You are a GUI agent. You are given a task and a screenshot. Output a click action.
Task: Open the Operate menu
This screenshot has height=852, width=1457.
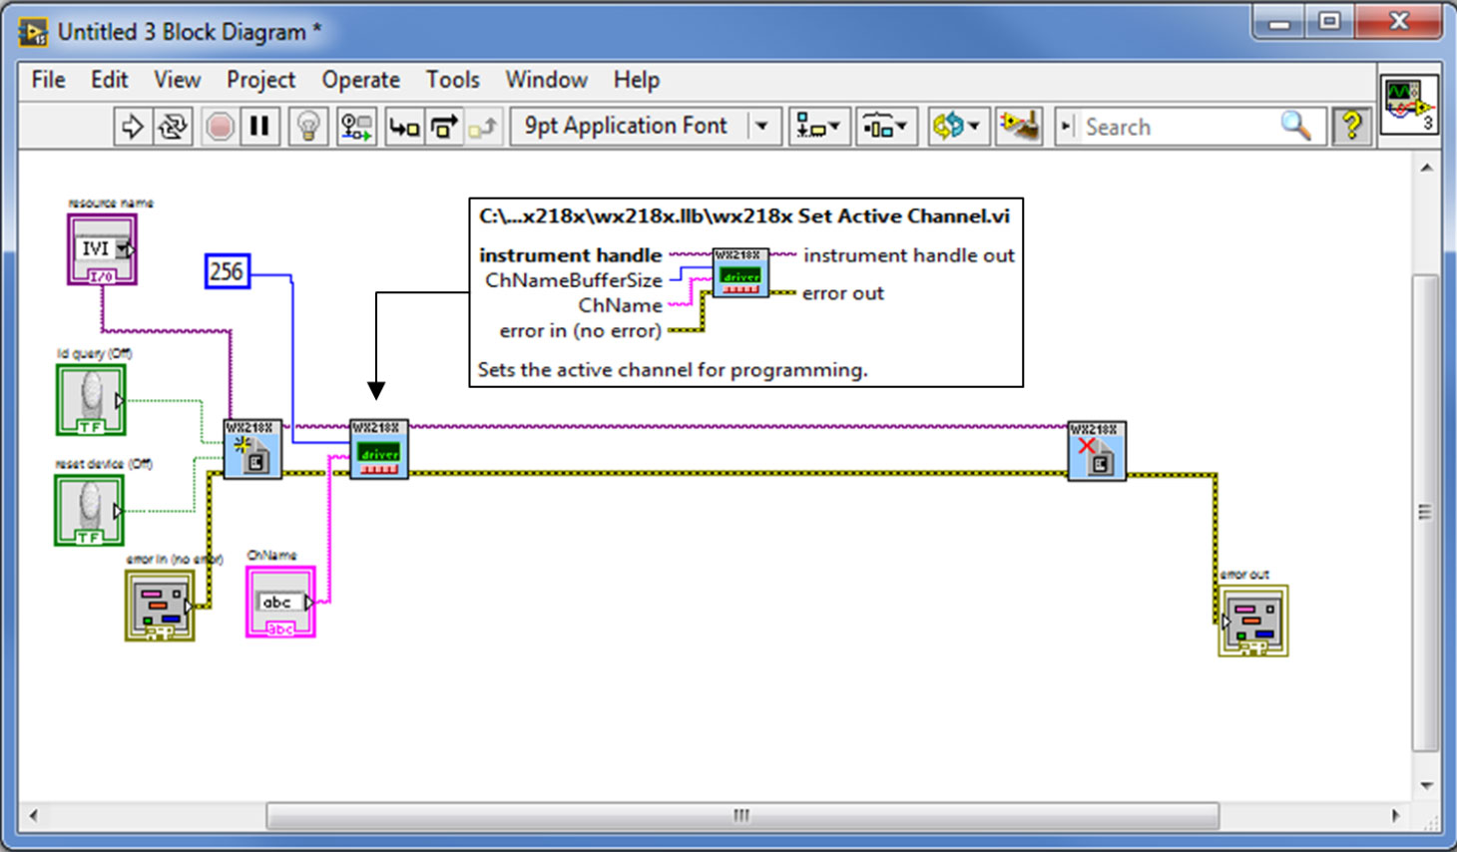[x=360, y=80]
